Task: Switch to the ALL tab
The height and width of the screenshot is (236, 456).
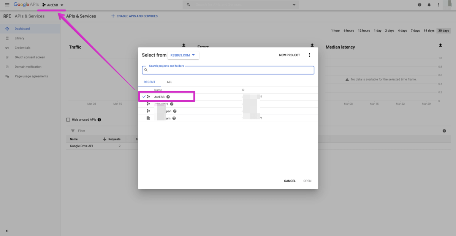Action: [x=169, y=82]
